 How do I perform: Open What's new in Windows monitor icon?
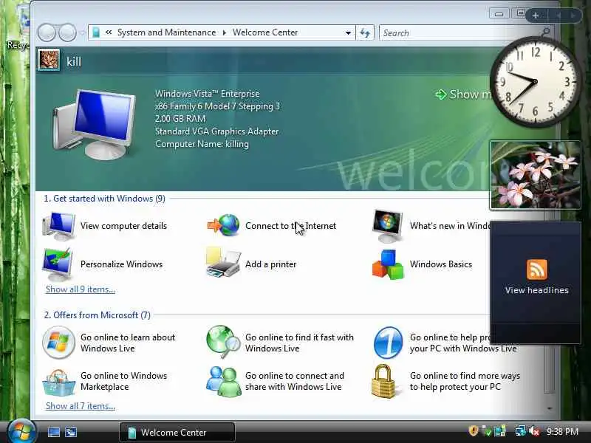click(388, 226)
